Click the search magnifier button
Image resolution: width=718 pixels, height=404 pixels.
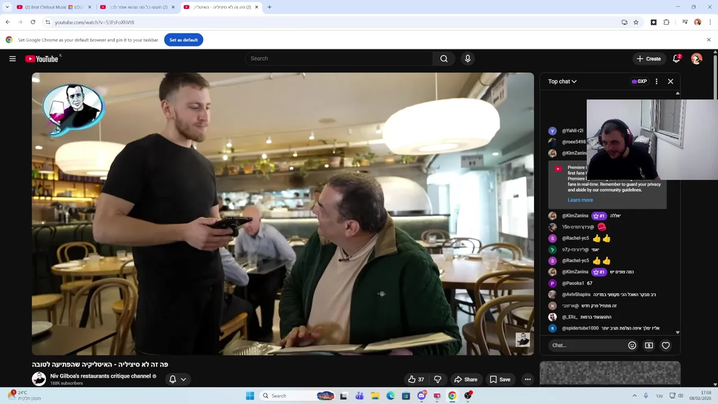(x=444, y=58)
